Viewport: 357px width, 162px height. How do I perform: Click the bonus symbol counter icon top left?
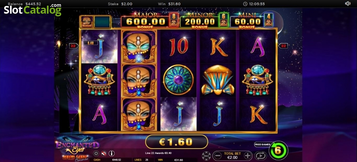tap(87, 22)
